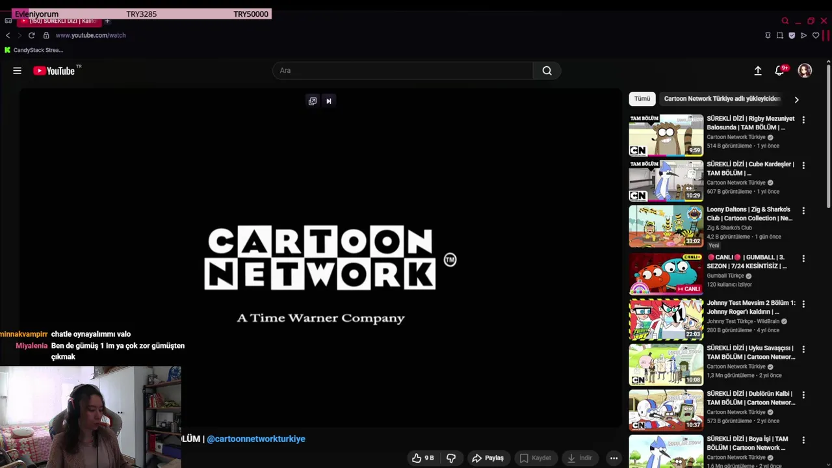This screenshot has width=832, height=468.
Task: Go forward with browser forward arrow
Action: [x=19, y=35]
